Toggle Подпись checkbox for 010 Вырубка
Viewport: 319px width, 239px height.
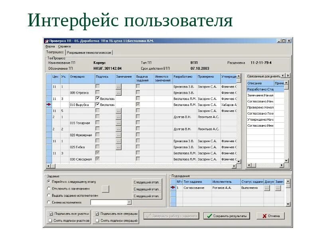click(x=98, y=104)
